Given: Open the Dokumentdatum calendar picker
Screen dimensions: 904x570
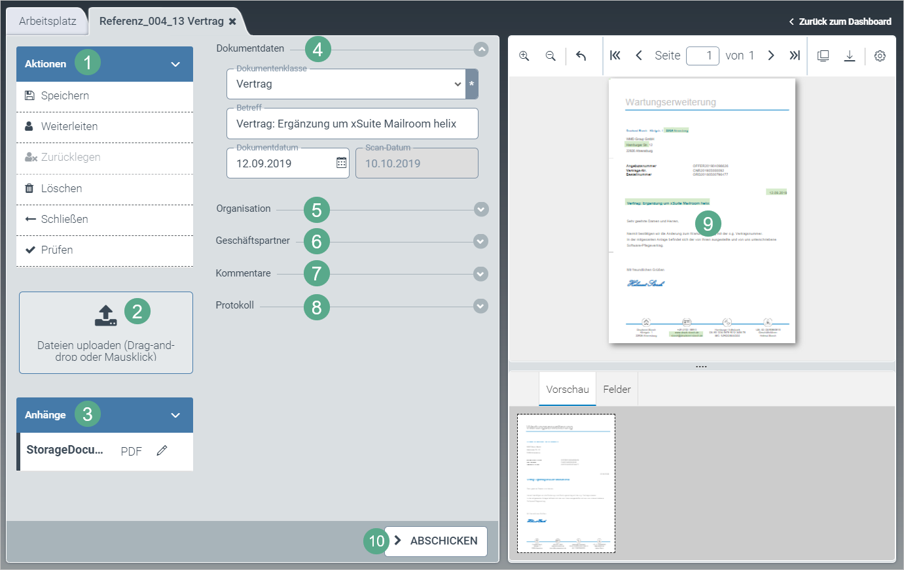Looking at the screenshot, I should pos(341,163).
